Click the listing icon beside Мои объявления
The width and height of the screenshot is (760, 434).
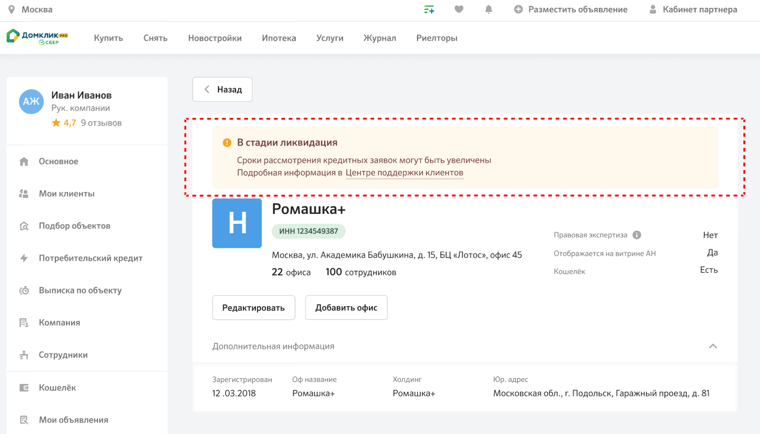pyautogui.click(x=24, y=420)
